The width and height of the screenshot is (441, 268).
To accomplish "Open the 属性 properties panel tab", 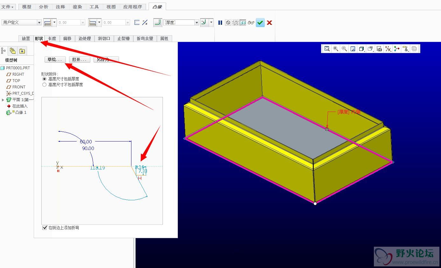I will click(x=164, y=38).
